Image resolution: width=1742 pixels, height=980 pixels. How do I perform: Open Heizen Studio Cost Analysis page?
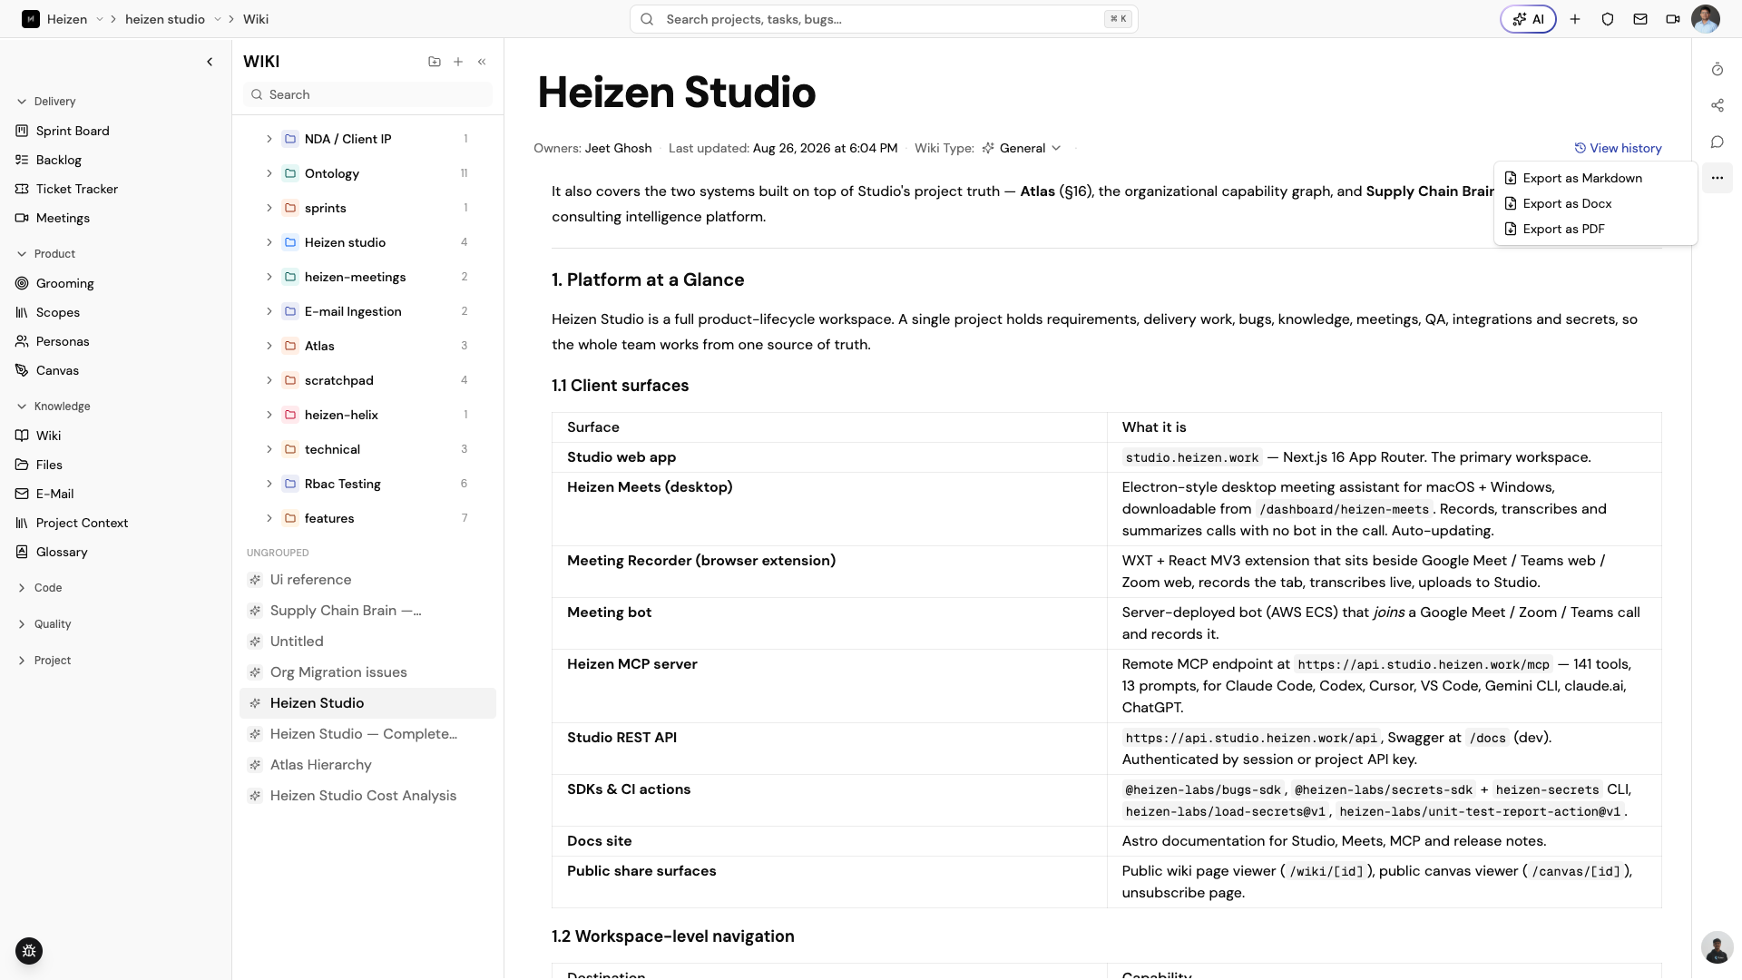pyautogui.click(x=363, y=796)
